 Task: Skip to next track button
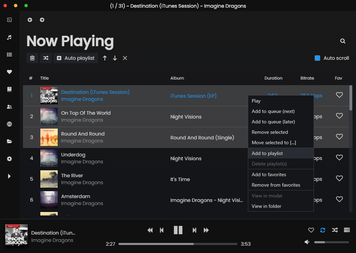tap(194, 230)
